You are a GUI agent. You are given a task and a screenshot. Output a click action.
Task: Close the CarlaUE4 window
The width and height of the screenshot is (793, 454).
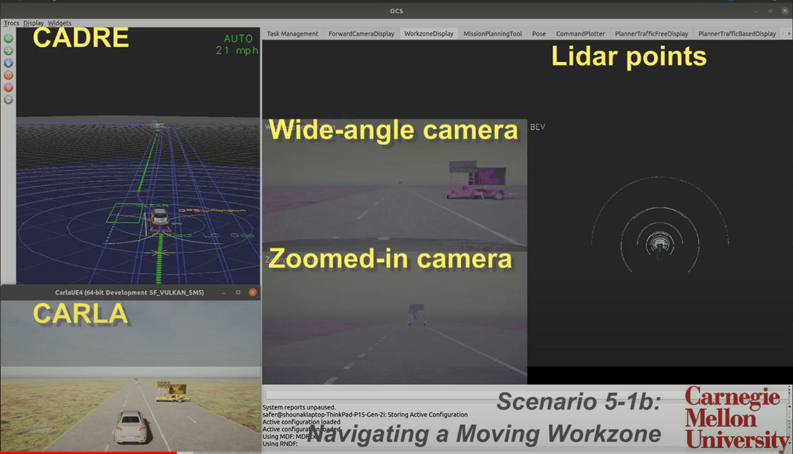coord(253,292)
